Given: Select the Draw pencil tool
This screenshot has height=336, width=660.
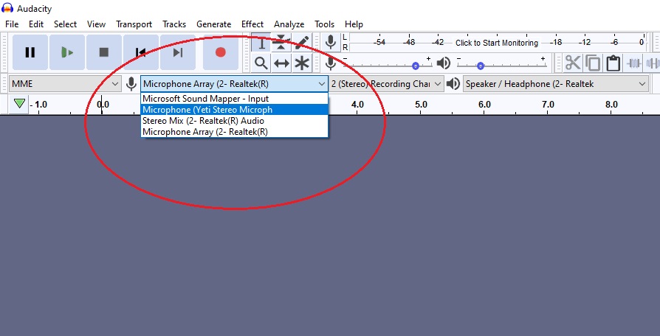Looking at the screenshot, I should [x=302, y=43].
